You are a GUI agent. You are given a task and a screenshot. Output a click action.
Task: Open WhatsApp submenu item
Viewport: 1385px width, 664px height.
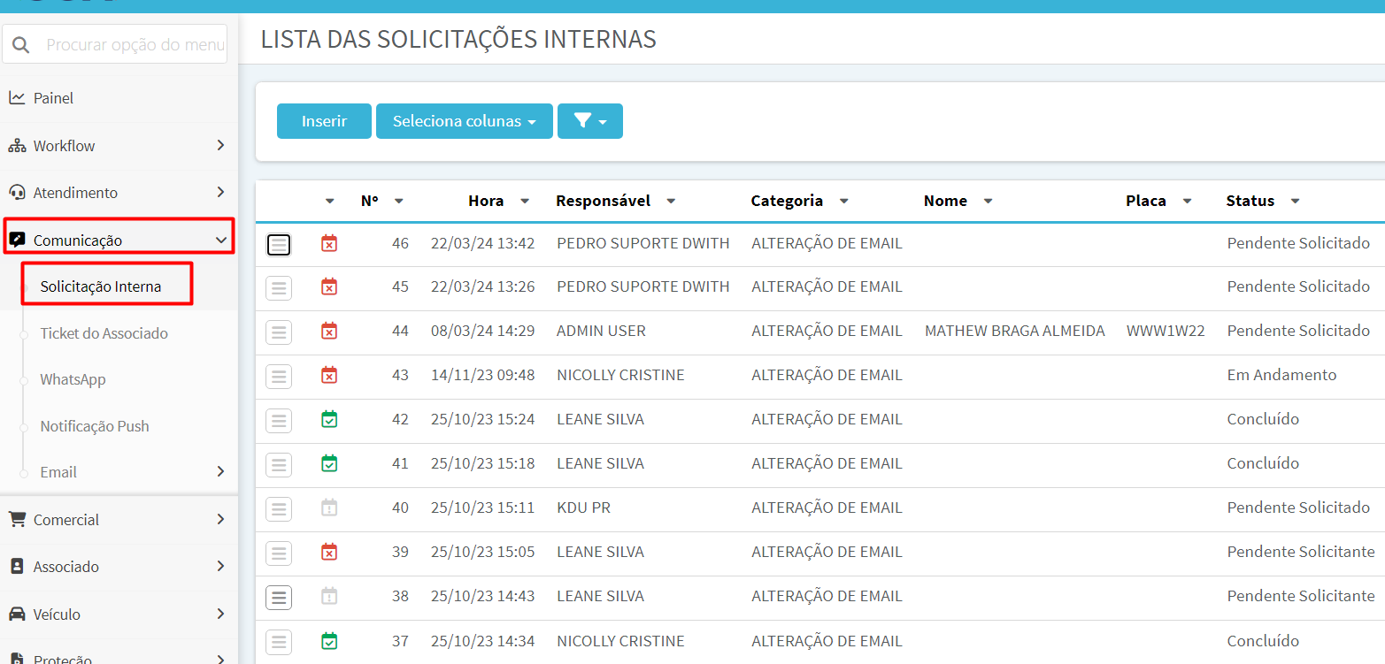(x=73, y=379)
